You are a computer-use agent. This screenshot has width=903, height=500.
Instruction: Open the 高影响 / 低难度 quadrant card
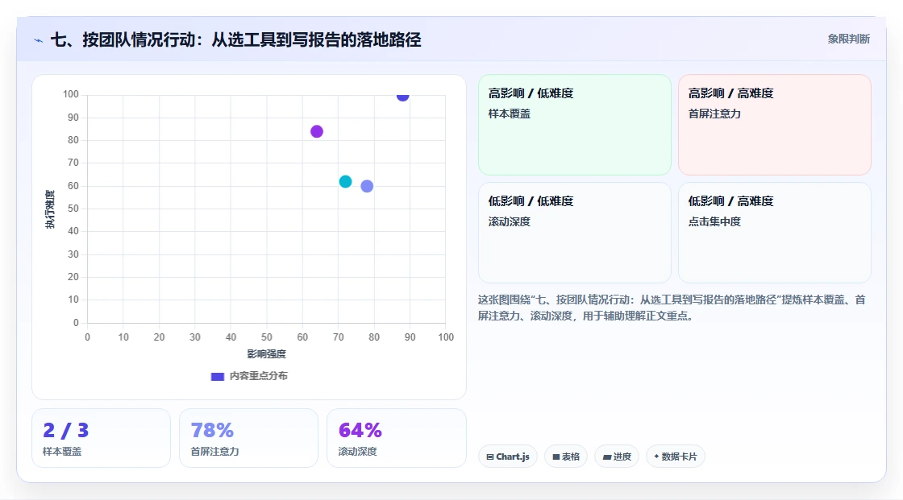(575, 125)
